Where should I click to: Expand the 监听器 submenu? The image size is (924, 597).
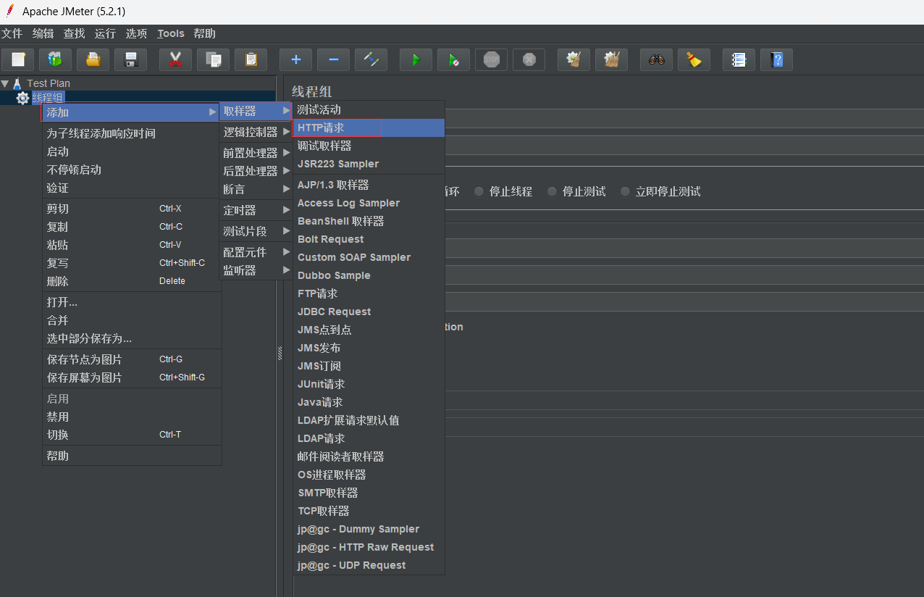tap(256, 270)
